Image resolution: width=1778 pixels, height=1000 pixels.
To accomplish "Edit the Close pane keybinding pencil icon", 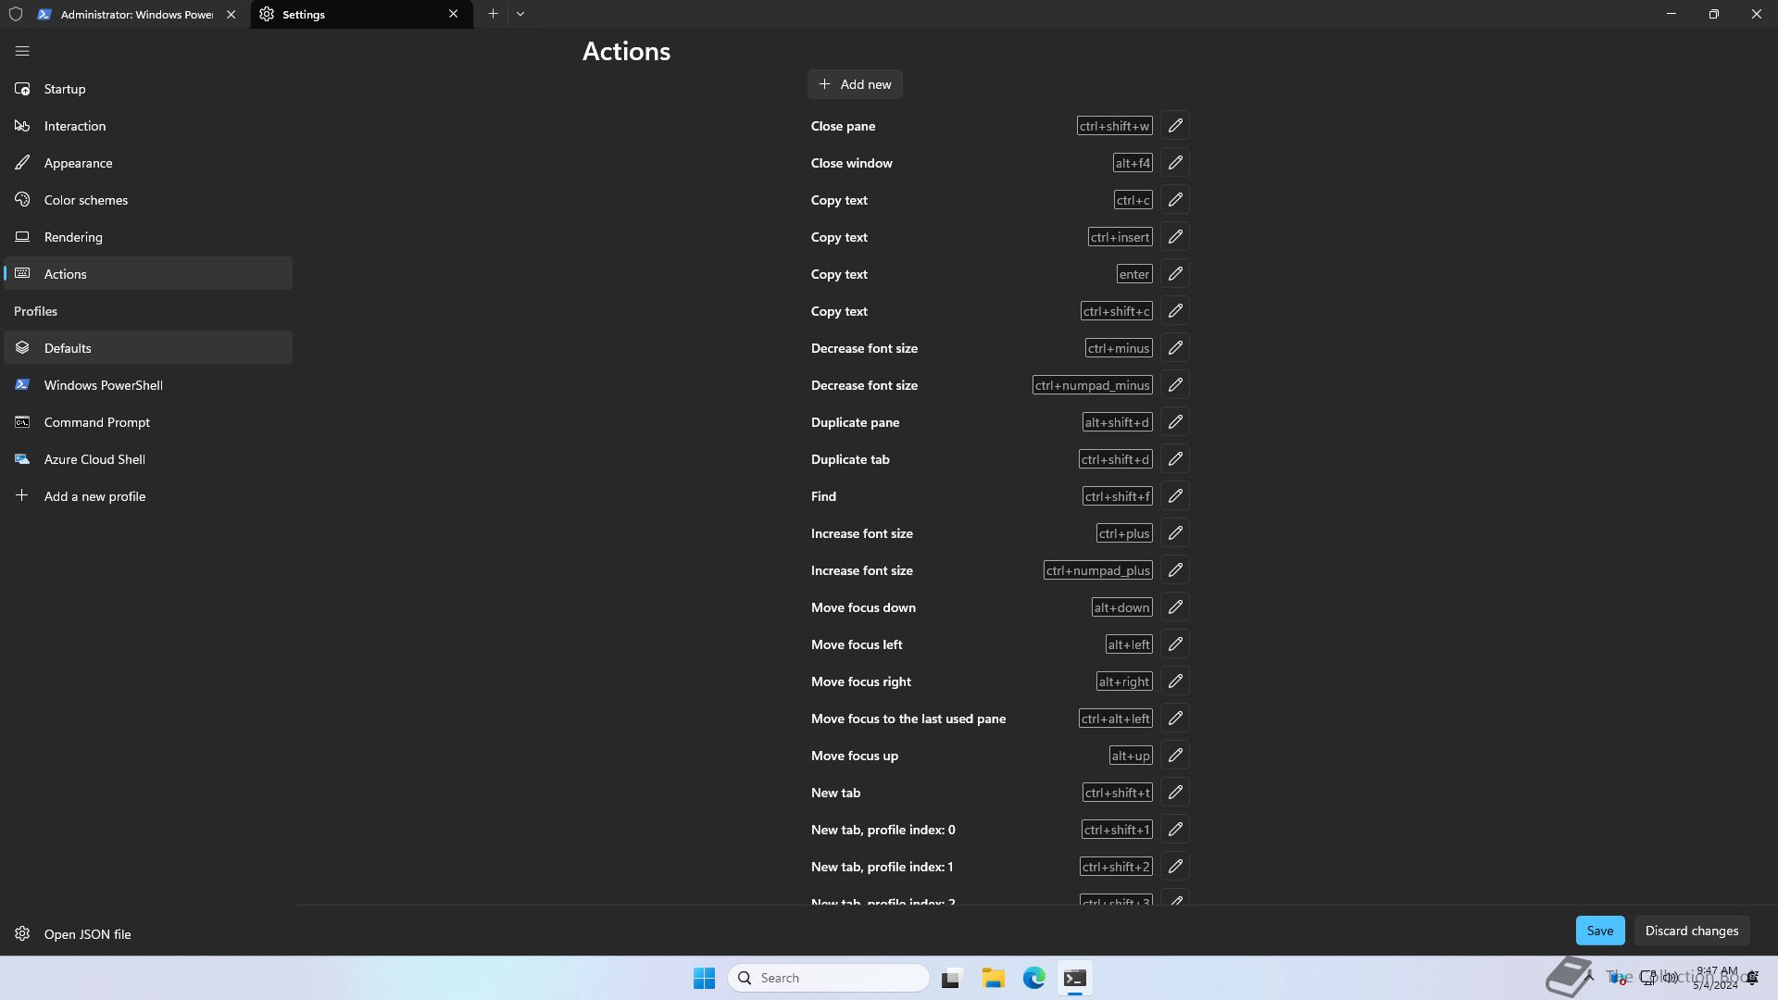I will click(1175, 126).
